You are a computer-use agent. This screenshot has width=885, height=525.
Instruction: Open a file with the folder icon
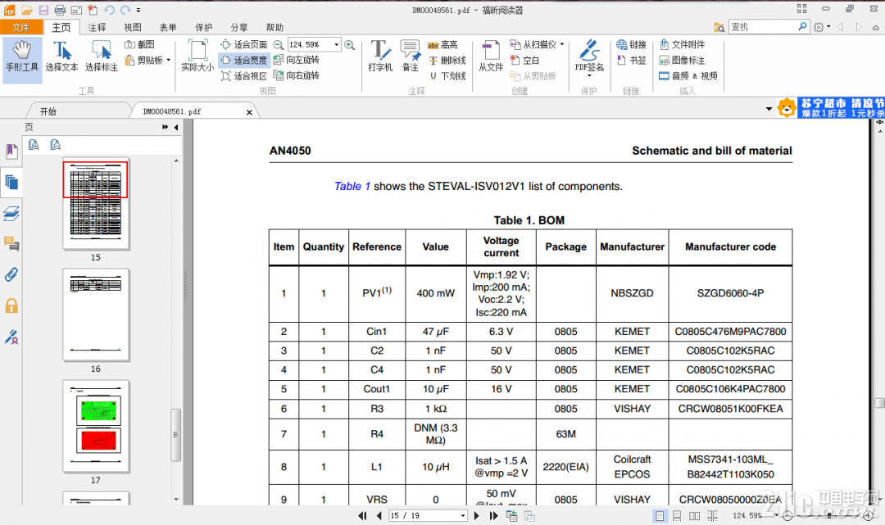tap(26, 10)
